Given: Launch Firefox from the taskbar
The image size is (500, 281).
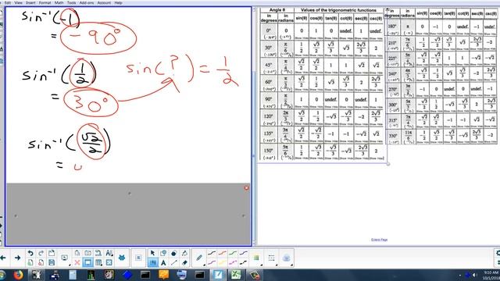Looking at the screenshot, I should click(x=19, y=275).
